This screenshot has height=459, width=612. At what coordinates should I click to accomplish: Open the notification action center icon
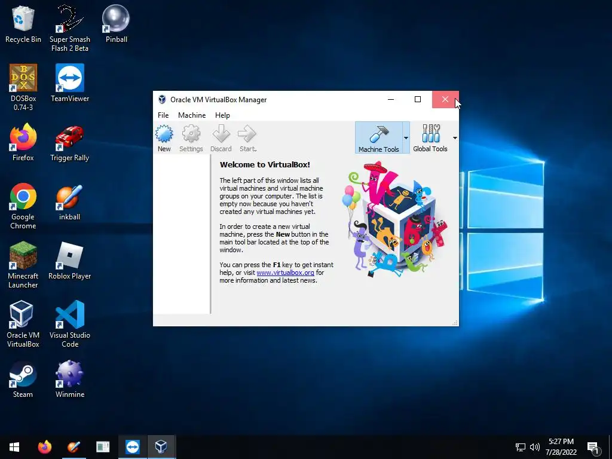[x=593, y=447]
